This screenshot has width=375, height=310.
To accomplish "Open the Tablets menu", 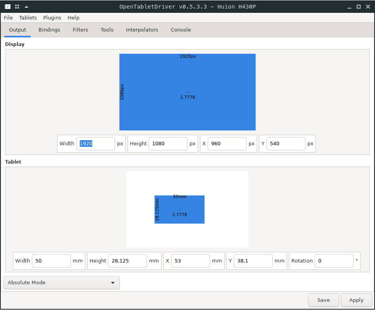I will [x=28, y=18].
